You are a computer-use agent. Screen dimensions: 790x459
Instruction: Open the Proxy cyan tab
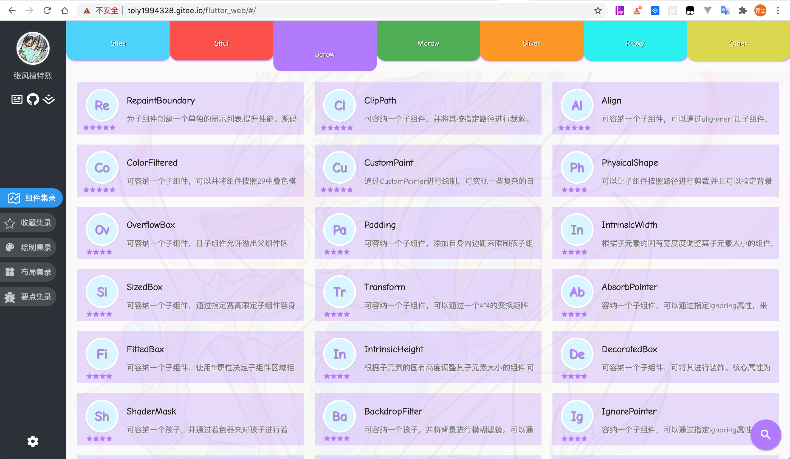click(635, 43)
